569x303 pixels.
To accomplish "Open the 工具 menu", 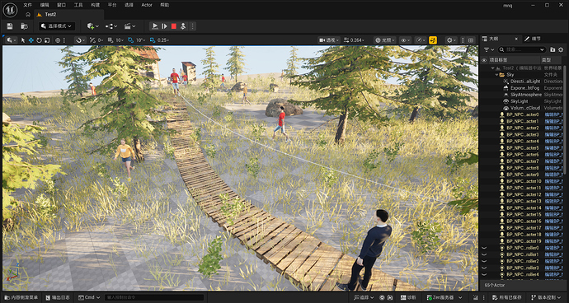I will 78,5.
